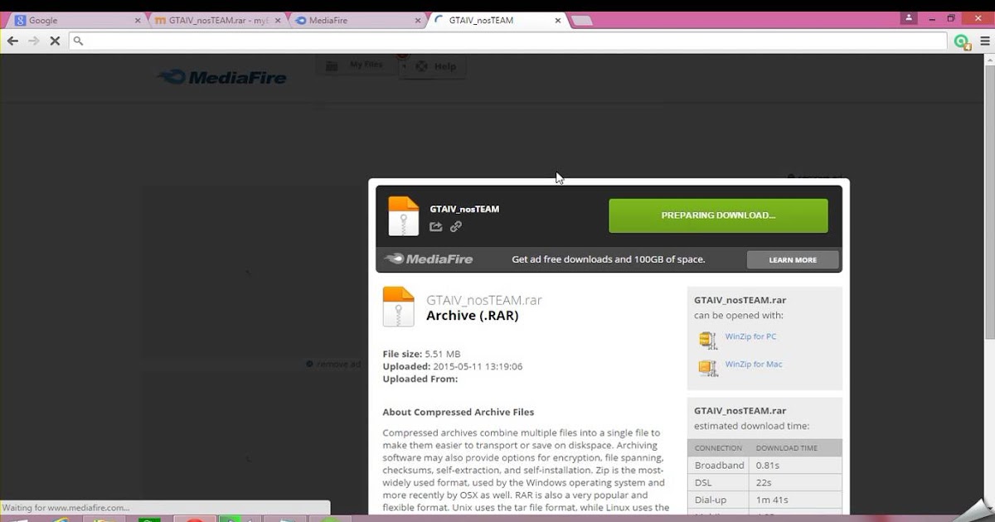This screenshot has width=995, height=522.
Task: Click the scrollbar up arrow
Action: coord(989,60)
